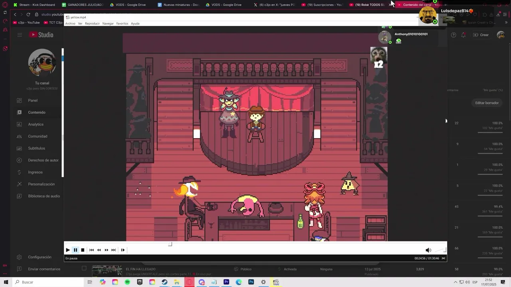Click the fast-forward button in media player

click(x=106, y=250)
